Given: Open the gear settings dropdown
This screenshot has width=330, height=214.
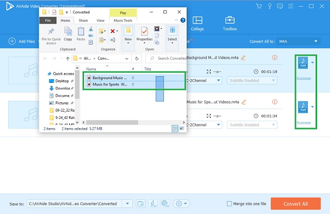Looking at the screenshot, I should pos(181,204).
